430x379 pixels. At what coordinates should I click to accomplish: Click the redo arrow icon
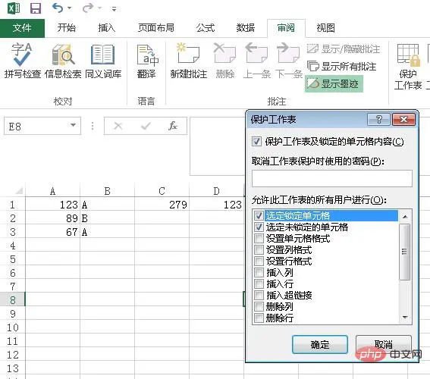tap(88, 8)
